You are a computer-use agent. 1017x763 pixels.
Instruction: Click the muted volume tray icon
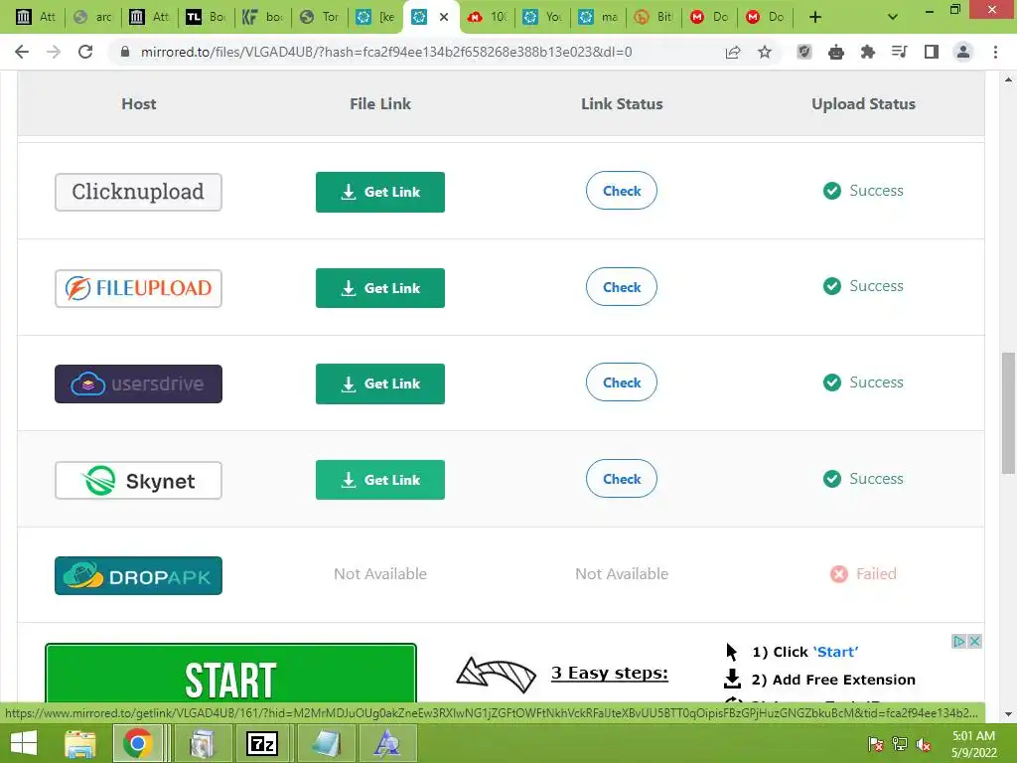pyautogui.click(x=924, y=744)
